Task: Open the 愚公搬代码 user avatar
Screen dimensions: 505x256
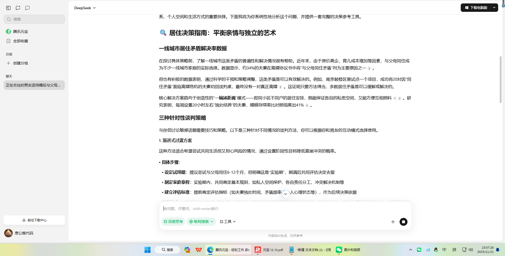Action: coord(8,233)
